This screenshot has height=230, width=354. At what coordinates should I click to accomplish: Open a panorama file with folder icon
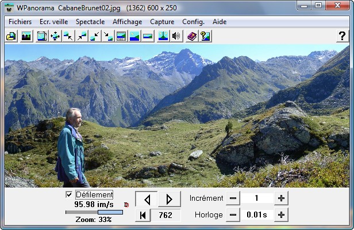pos(11,36)
